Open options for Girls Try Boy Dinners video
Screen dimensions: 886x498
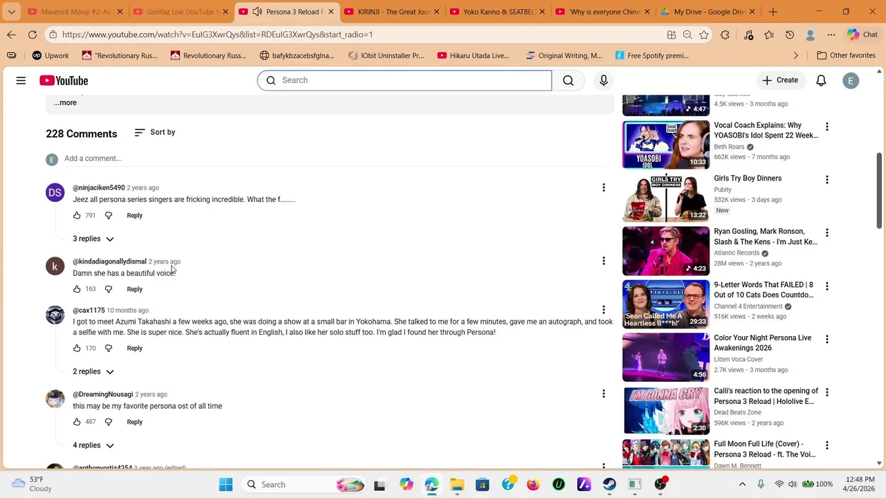[826, 180]
